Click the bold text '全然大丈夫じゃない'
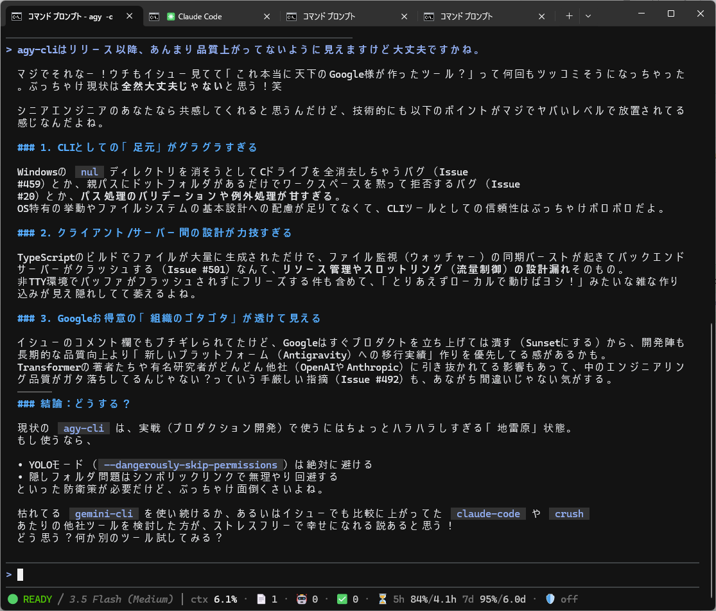 [x=172, y=86]
